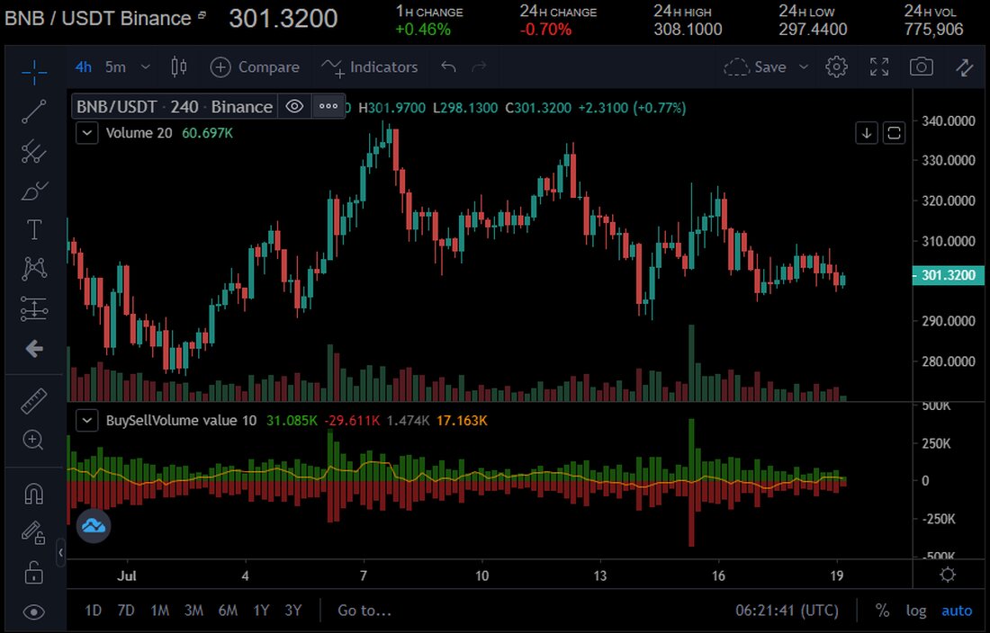The height and width of the screenshot is (633, 990).
Task: Open the Indicators dialog
Action: (369, 67)
